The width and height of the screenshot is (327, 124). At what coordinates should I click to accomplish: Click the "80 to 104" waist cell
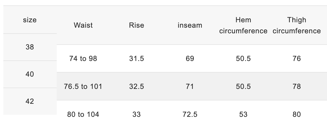coord(83,114)
